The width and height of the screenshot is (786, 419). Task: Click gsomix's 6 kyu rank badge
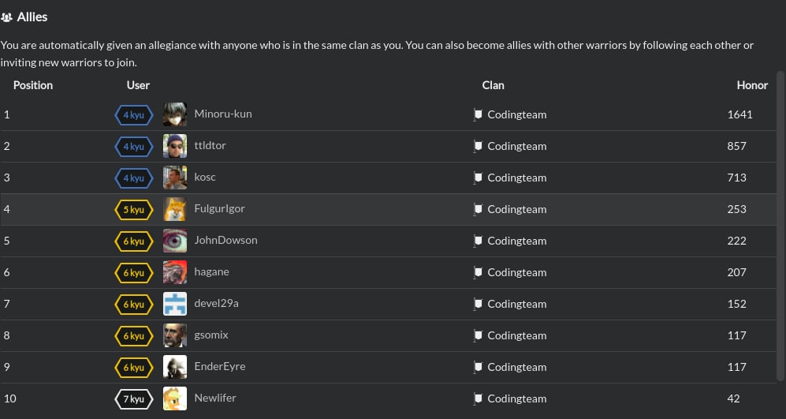coord(134,335)
